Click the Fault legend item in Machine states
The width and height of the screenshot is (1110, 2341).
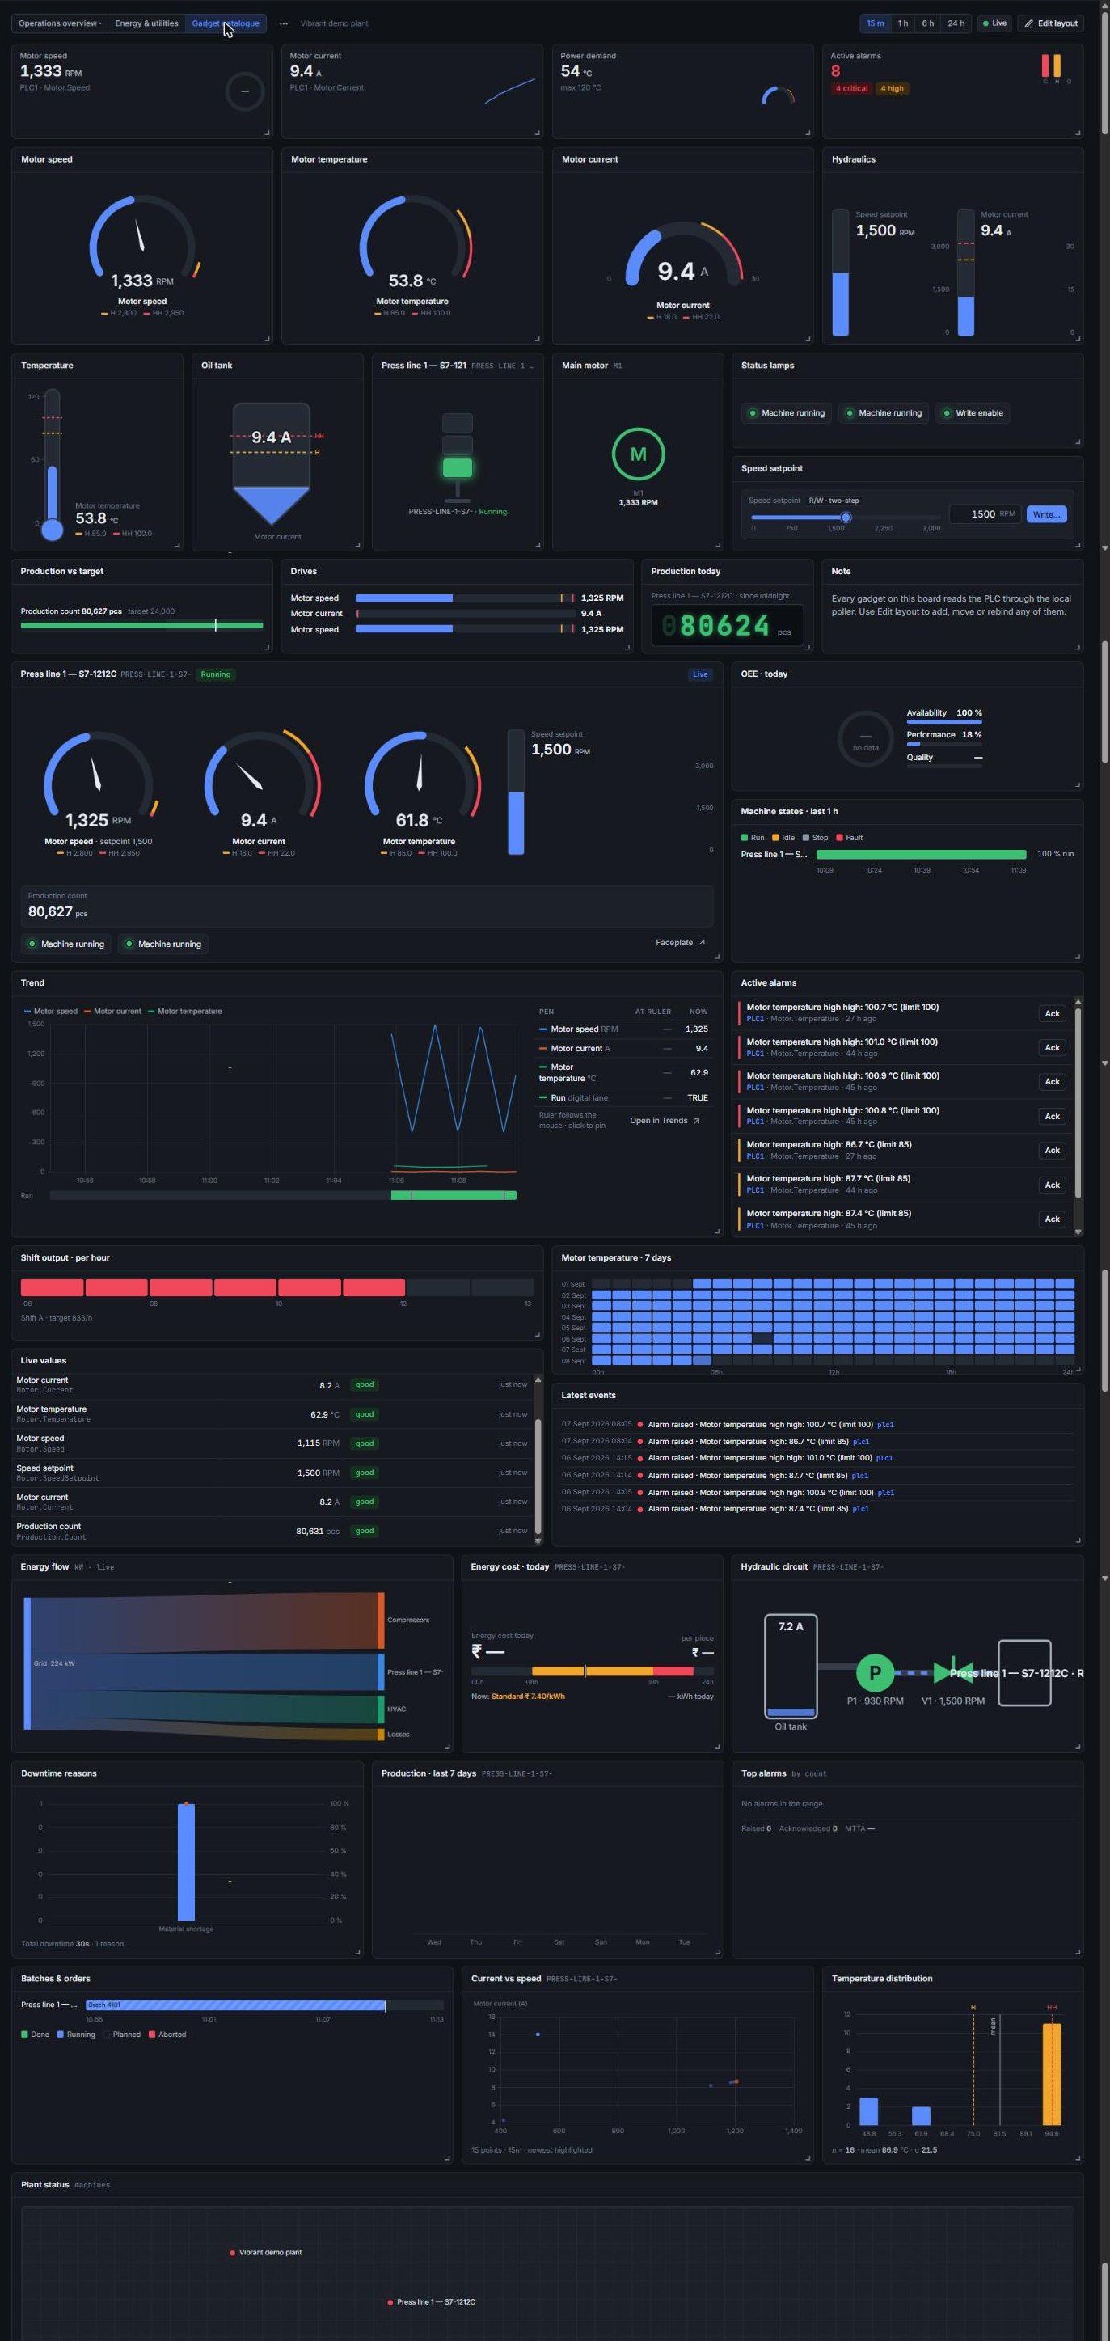pos(850,838)
